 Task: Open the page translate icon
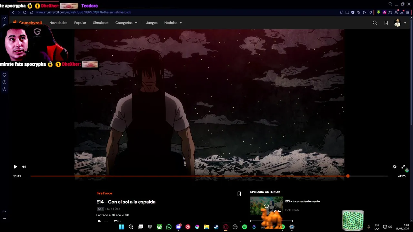tap(358, 12)
